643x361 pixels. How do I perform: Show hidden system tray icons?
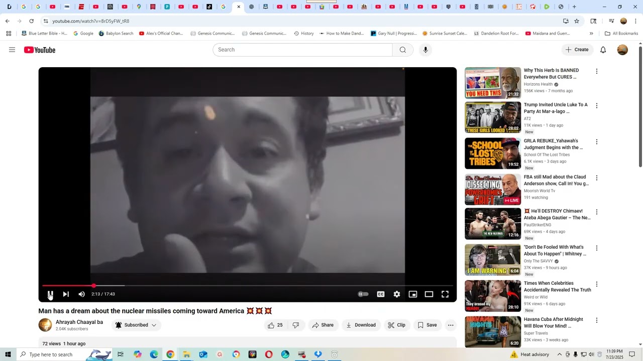pyautogui.click(x=559, y=354)
